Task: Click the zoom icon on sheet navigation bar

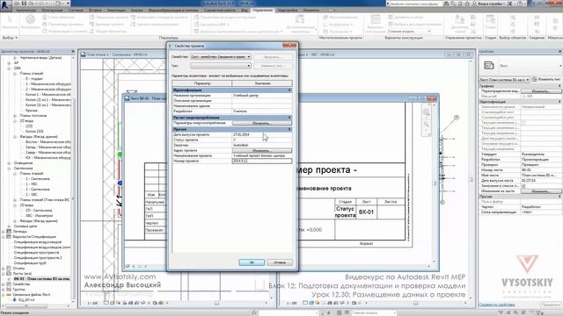Action: pos(426,125)
